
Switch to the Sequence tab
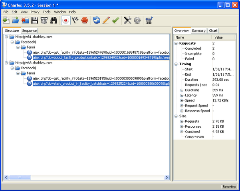coord(29,31)
